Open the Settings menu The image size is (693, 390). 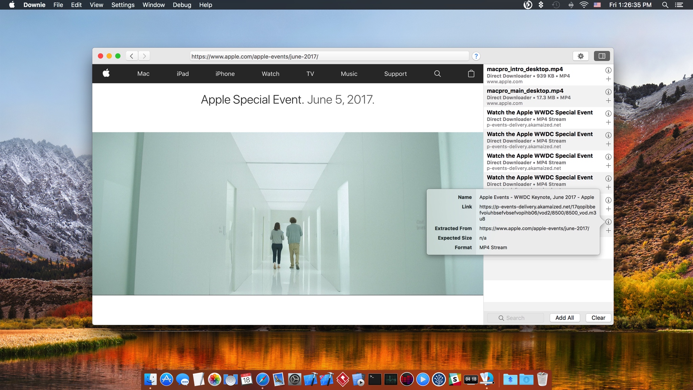click(123, 5)
